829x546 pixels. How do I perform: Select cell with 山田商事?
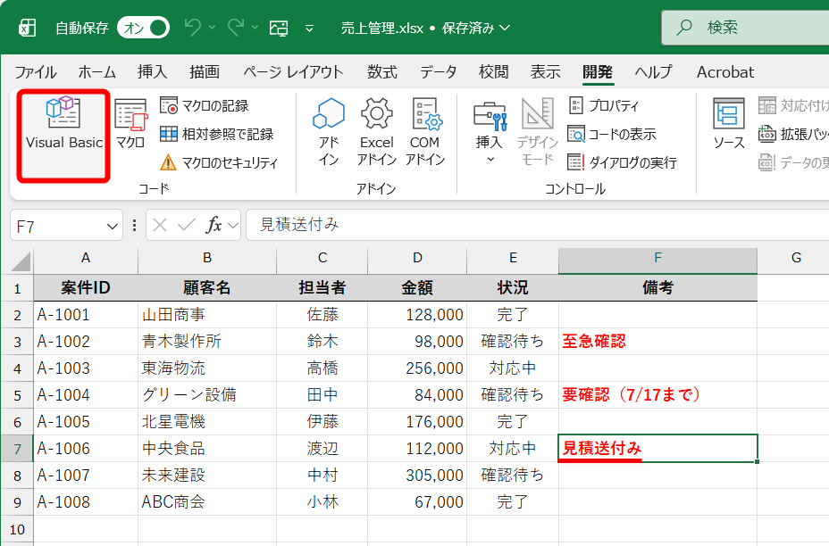(x=206, y=315)
